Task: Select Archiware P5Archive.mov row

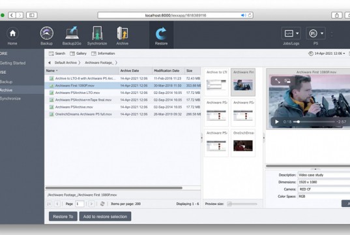Action: pyautogui.click(x=123, y=107)
